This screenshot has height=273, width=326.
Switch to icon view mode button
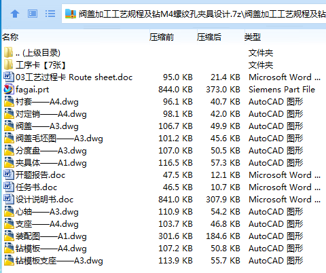tap(33, 14)
